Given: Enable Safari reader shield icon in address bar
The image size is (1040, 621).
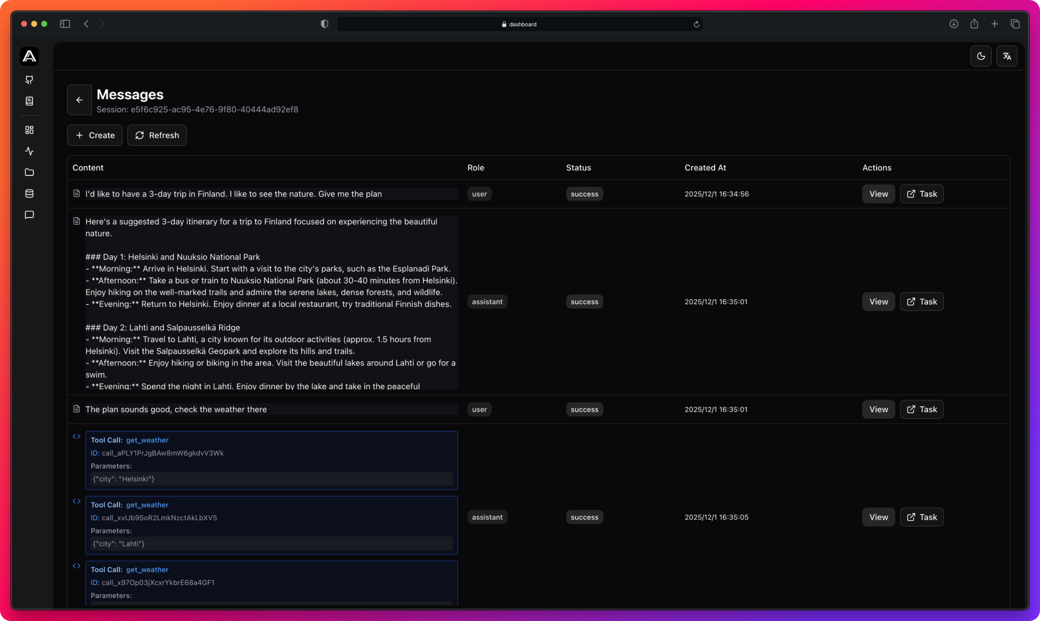Looking at the screenshot, I should point(324,24).
